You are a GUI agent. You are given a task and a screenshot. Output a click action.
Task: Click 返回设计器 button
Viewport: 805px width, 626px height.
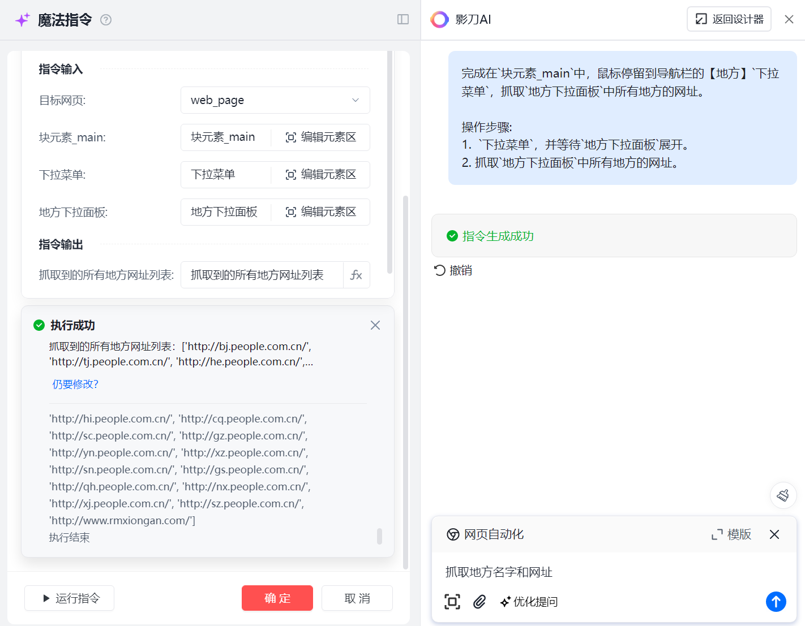(x=729, y=19)
